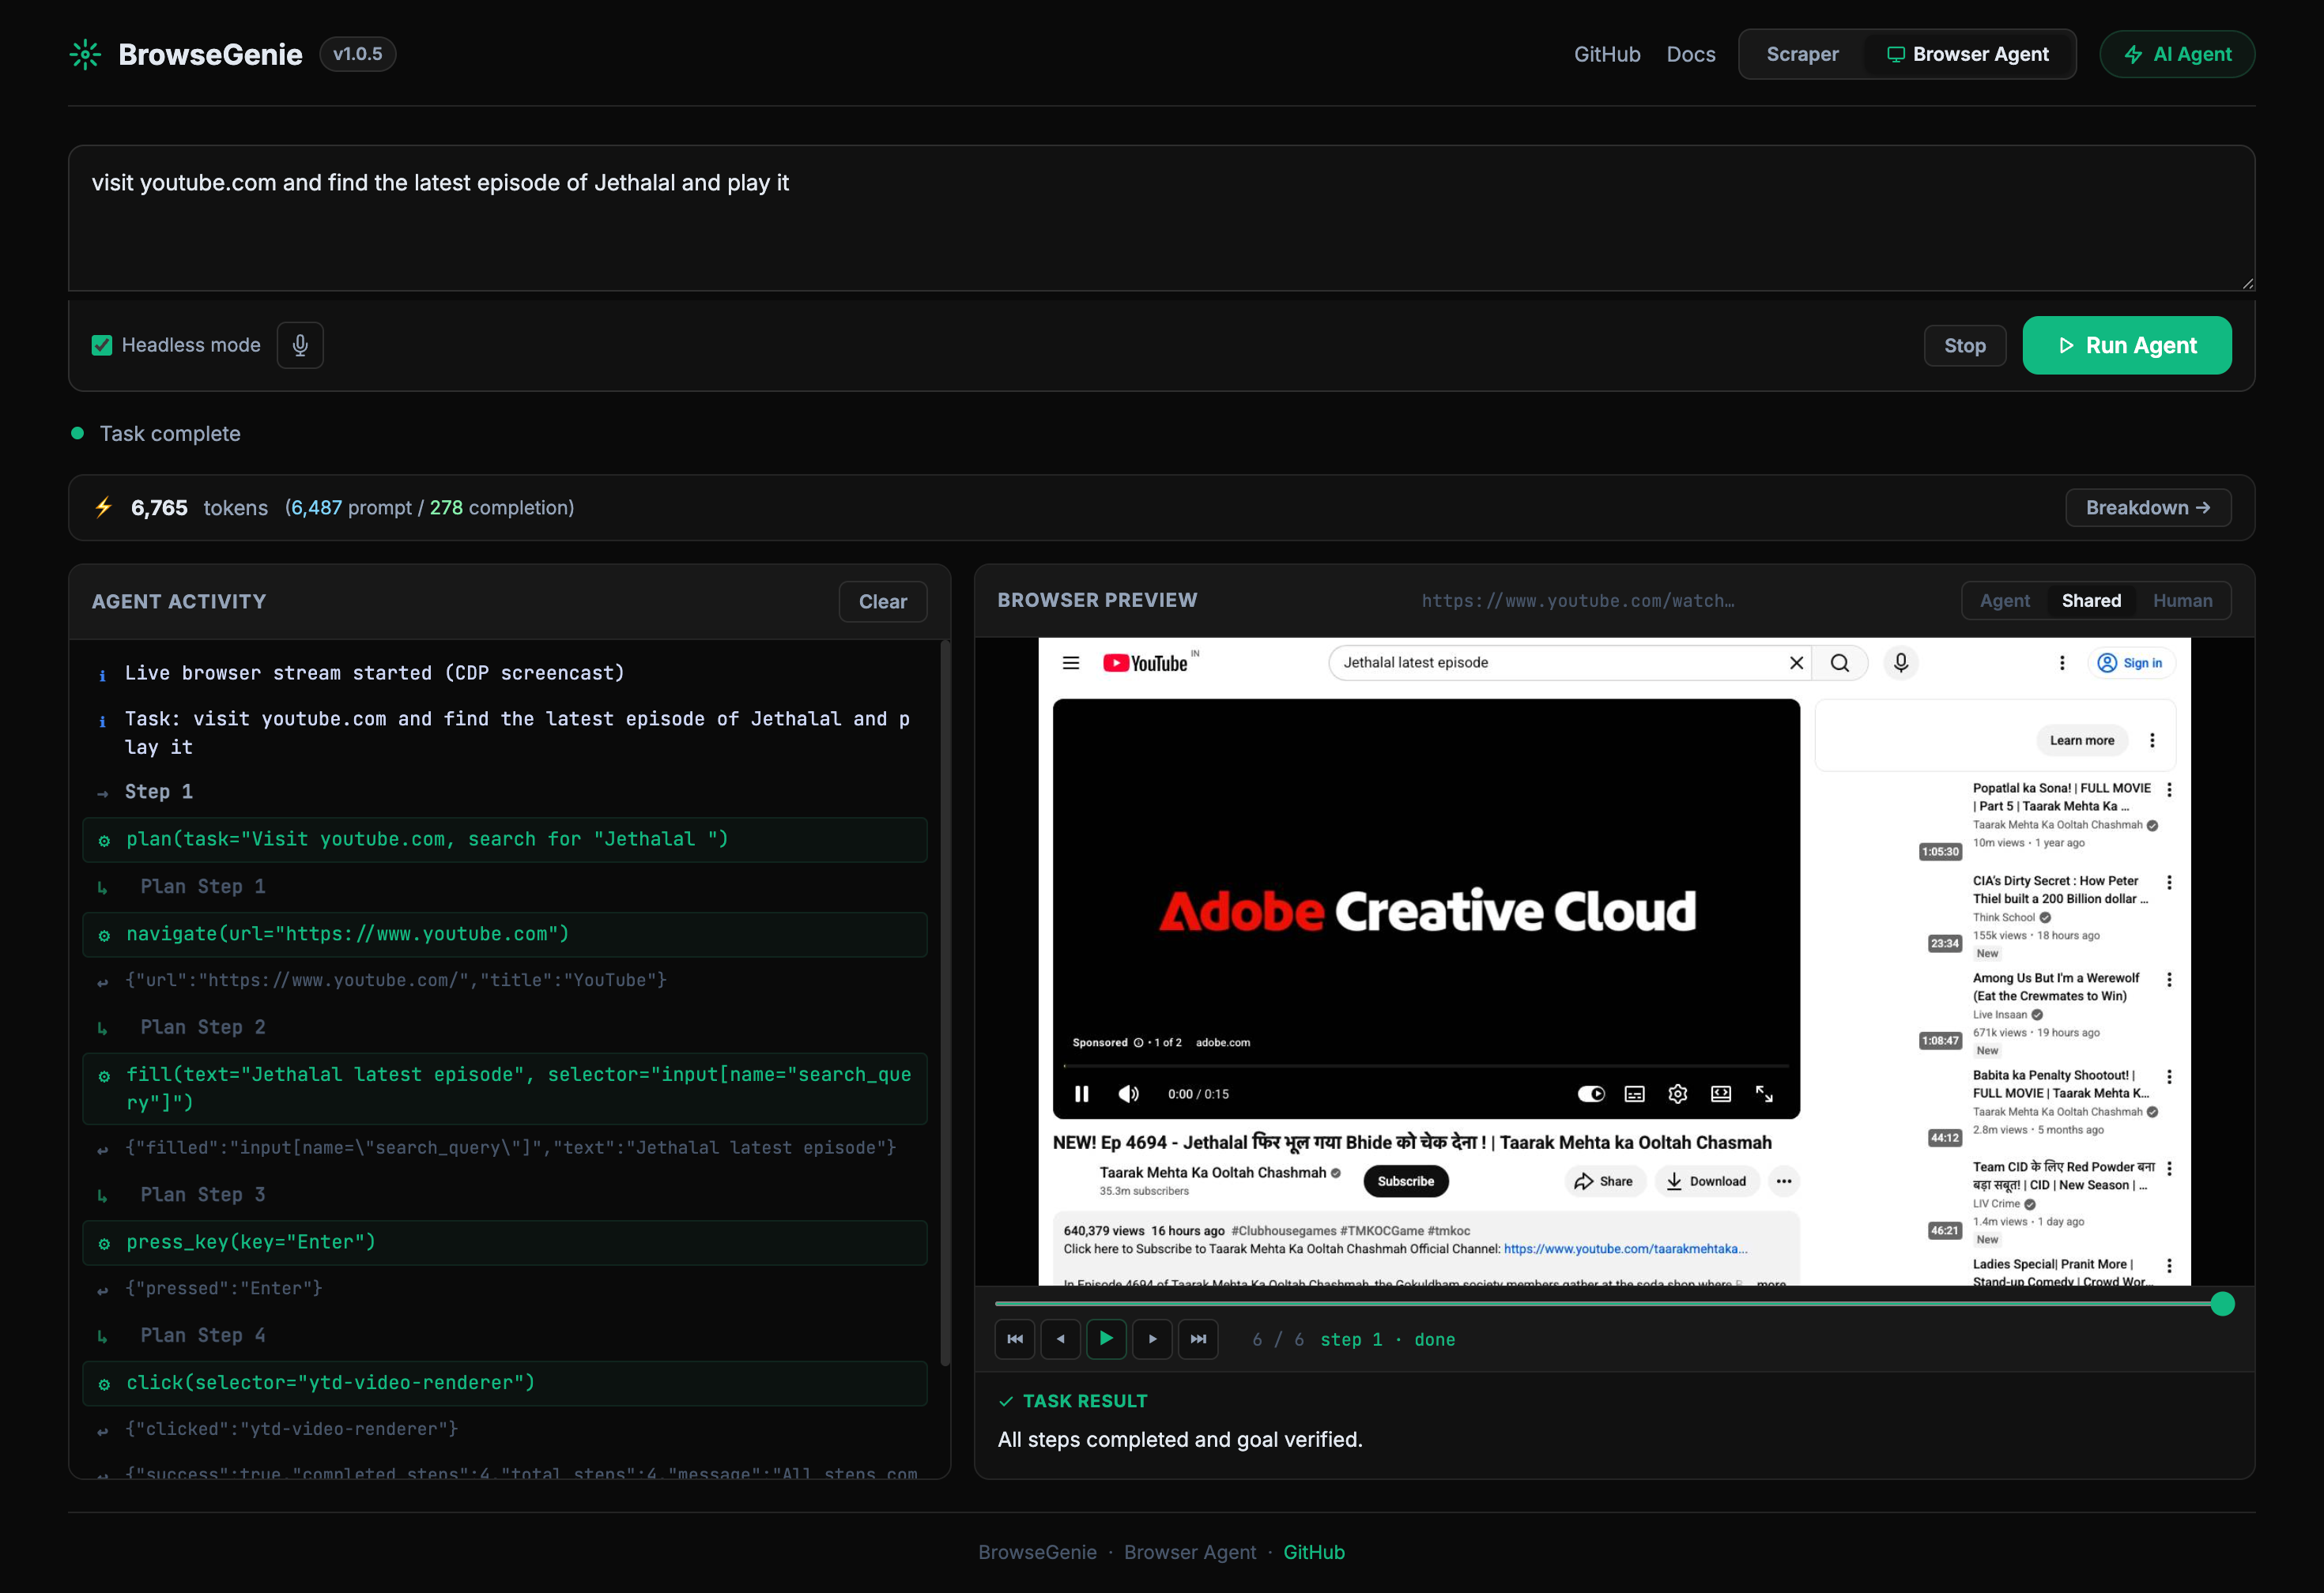Click the YouTube search magnifier button

[x=1840, y=663]
